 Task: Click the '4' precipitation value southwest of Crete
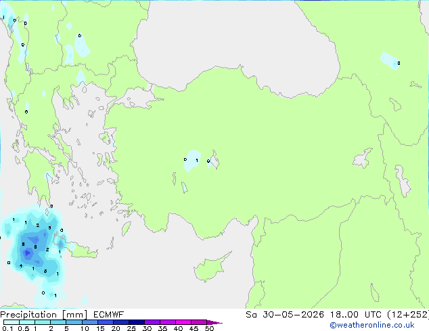point(21,265)
